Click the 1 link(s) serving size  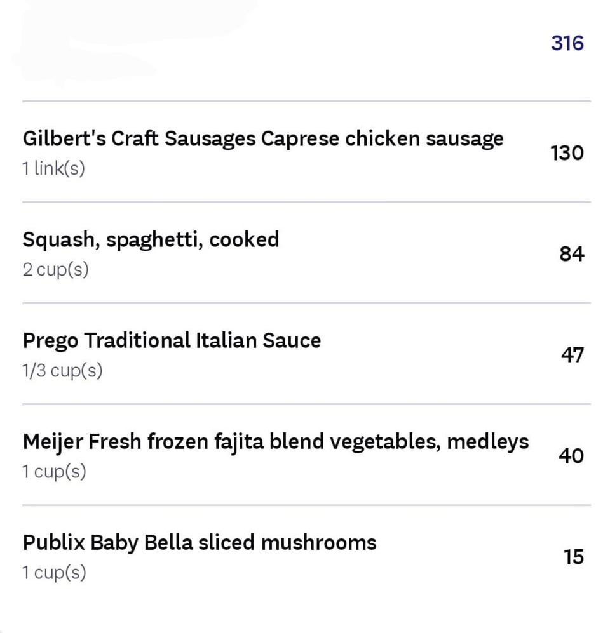(x=53, y=169)
